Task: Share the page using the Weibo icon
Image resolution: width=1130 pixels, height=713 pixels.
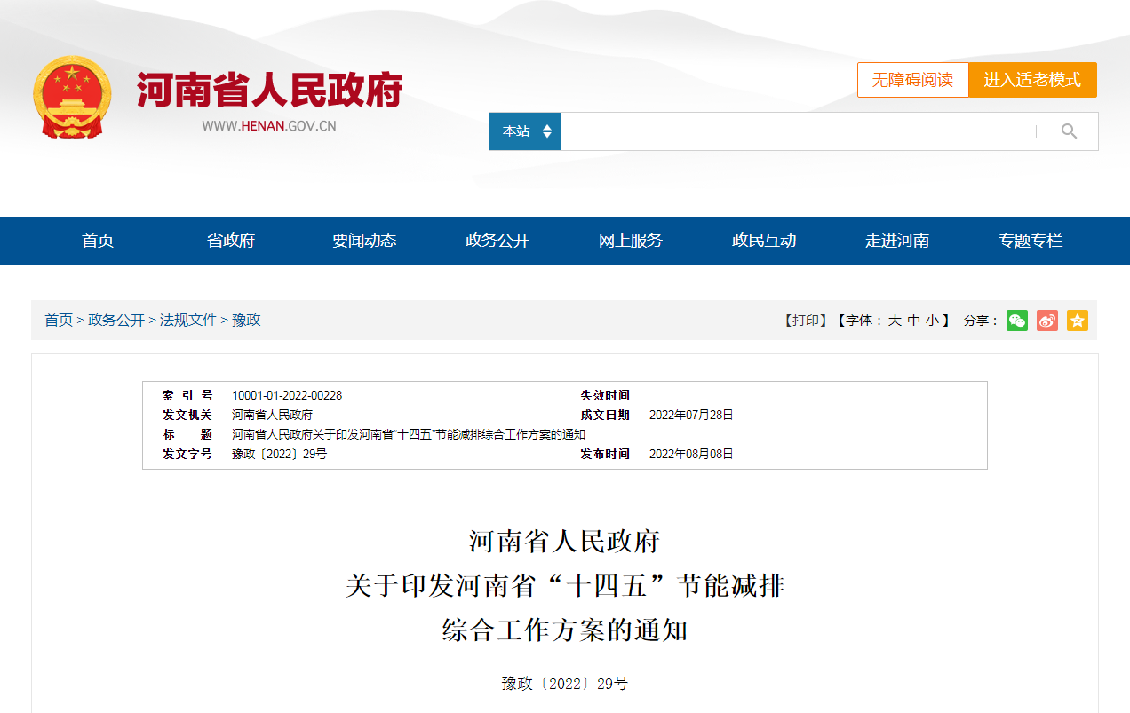Action: click(x=1046, y=321)
